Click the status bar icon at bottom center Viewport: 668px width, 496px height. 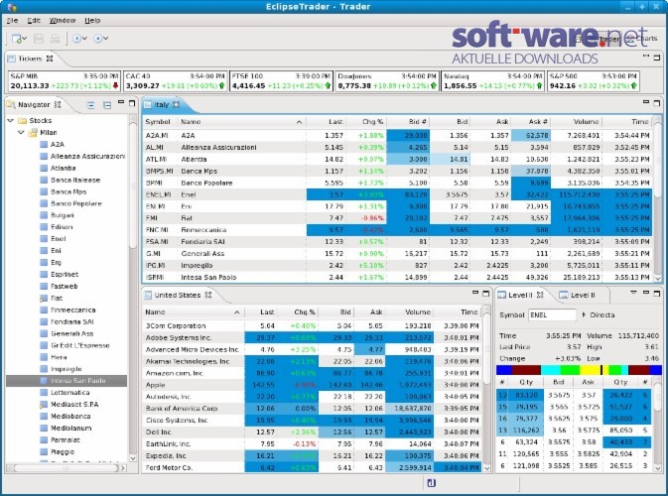431,483
